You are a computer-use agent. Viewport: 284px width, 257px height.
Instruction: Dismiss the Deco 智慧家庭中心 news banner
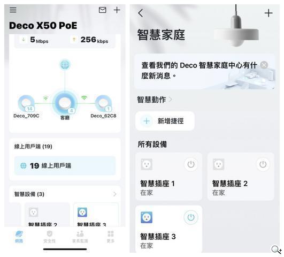point(264,65)
